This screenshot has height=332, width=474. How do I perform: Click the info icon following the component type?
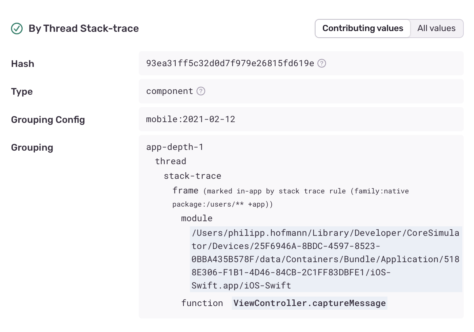200,91
